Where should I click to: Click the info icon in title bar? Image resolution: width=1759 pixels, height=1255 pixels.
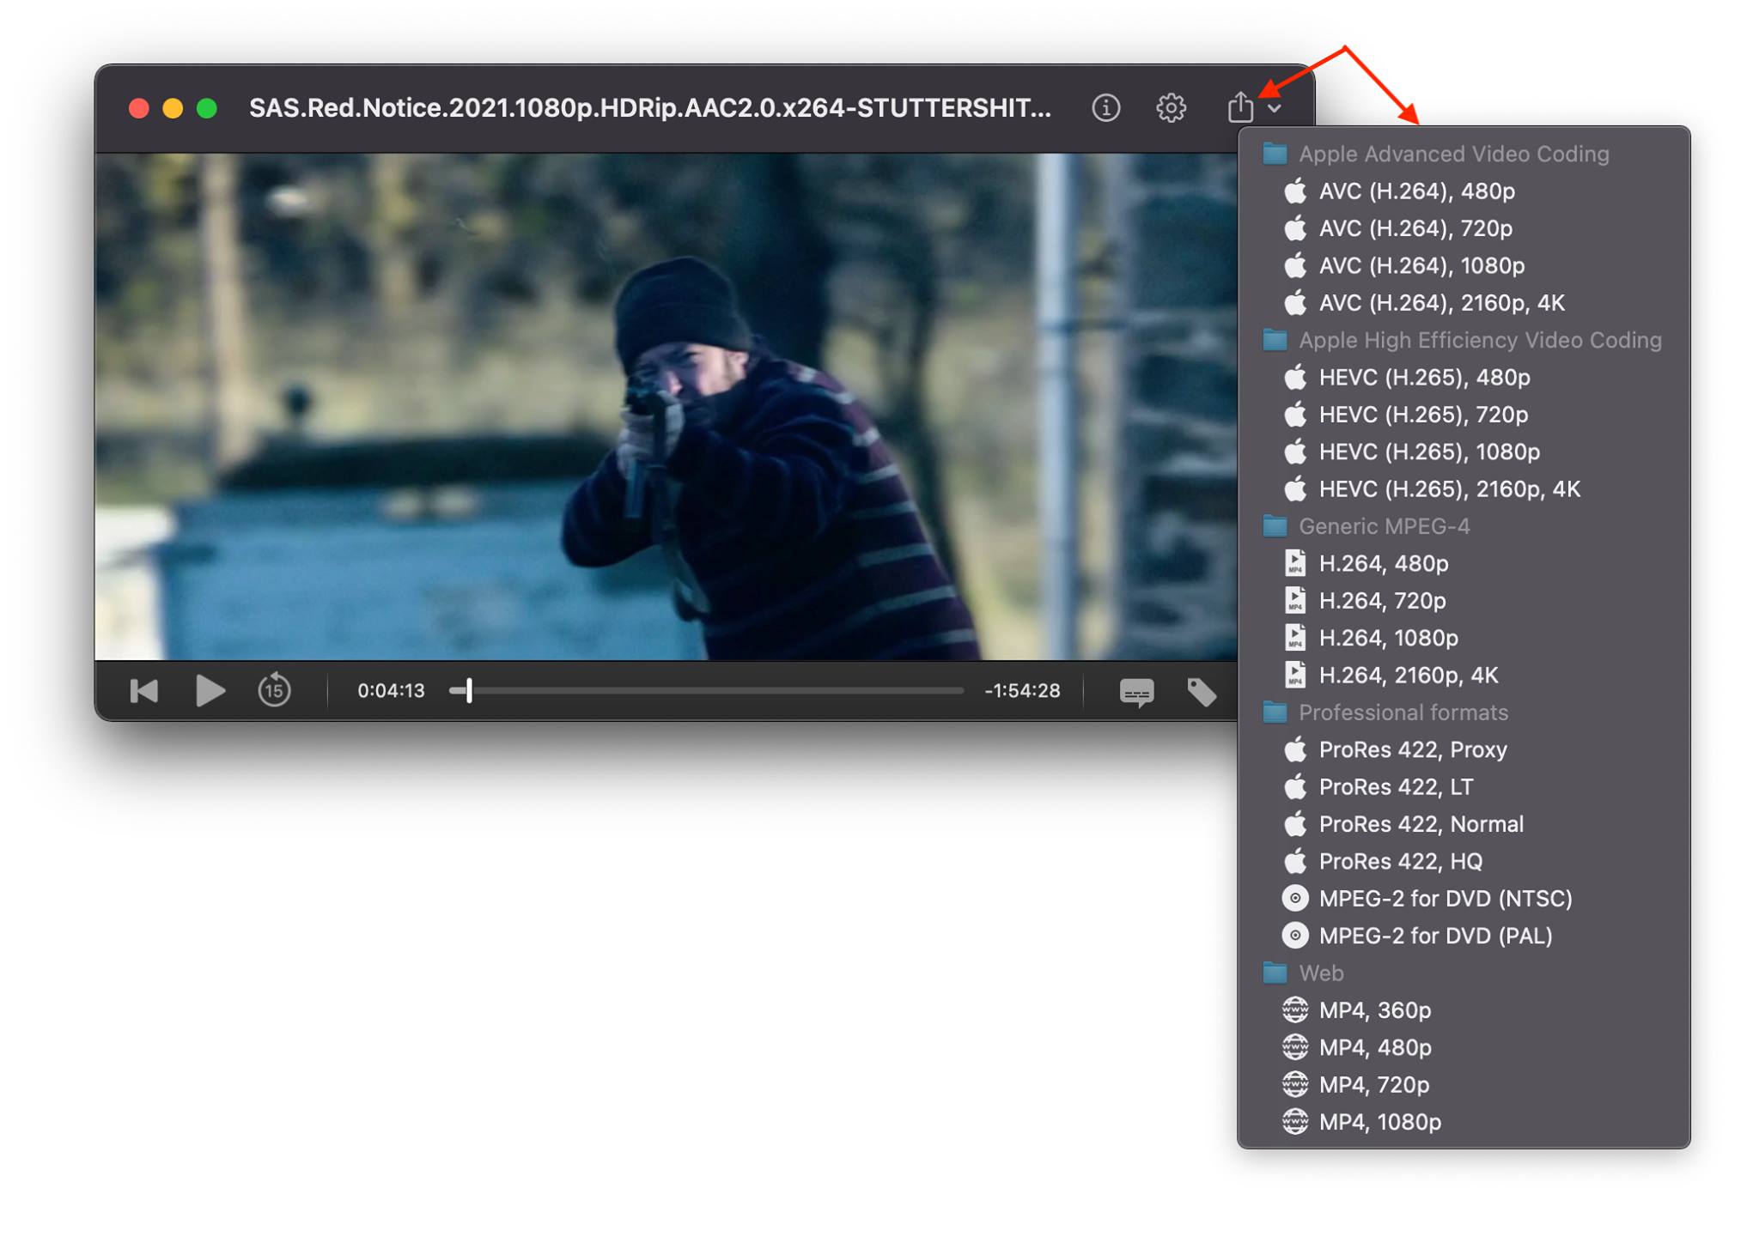pos(1105,108)
